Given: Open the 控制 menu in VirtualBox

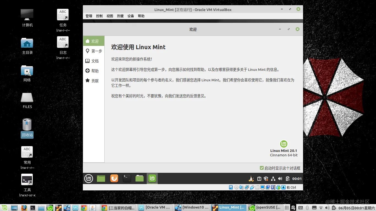Looking at the screenshot, I should (99, 16).
